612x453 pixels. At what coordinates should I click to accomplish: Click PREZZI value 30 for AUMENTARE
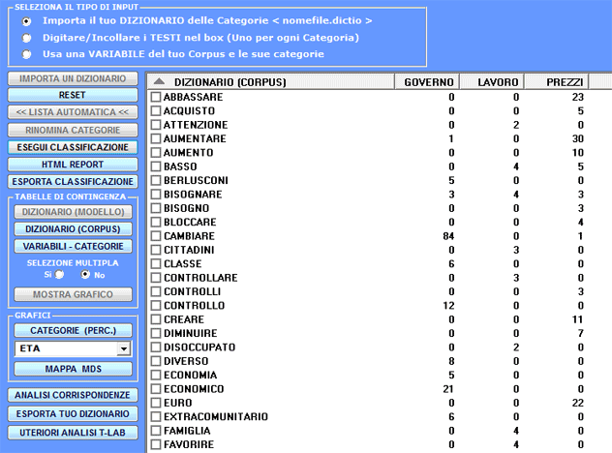pos(578,138)
